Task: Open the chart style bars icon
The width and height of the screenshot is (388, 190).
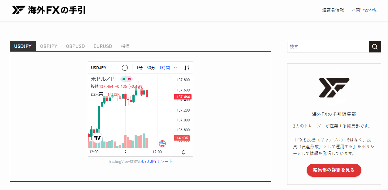Action: click(187, 68)
